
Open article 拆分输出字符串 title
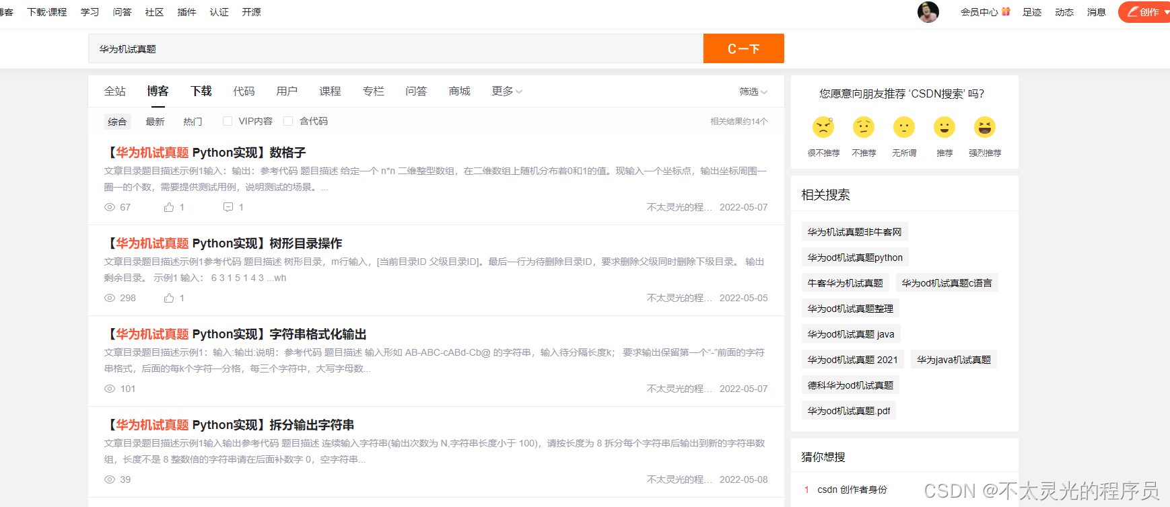(230, 425)
